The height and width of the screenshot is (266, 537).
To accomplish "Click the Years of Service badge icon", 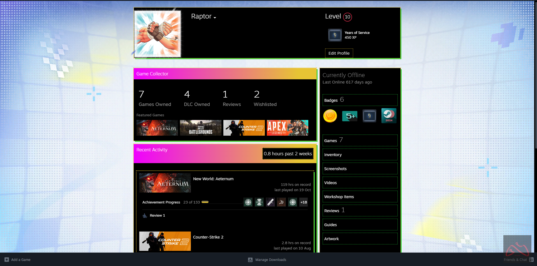I will coord(335,35).
